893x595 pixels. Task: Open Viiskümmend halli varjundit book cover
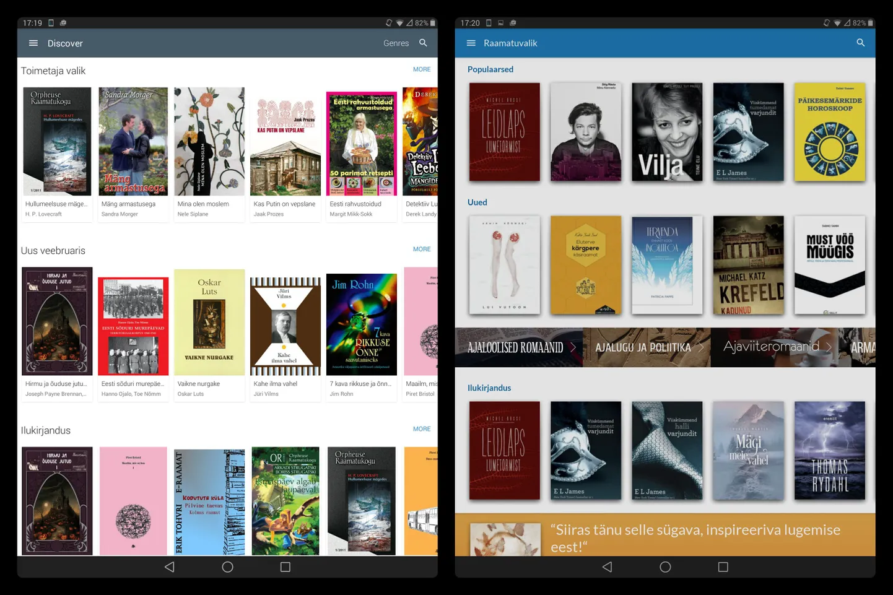pos(667,451)
